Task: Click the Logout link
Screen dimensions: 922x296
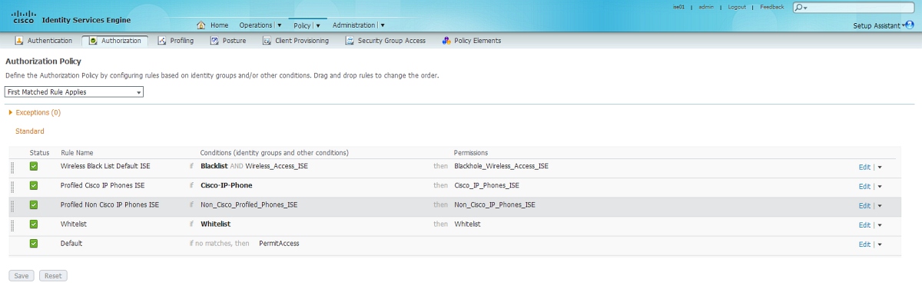Action: (x=737, y=7)
